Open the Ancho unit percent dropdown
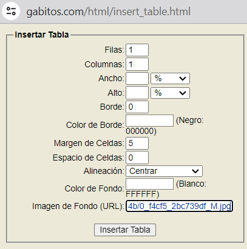 click(170, 78)
